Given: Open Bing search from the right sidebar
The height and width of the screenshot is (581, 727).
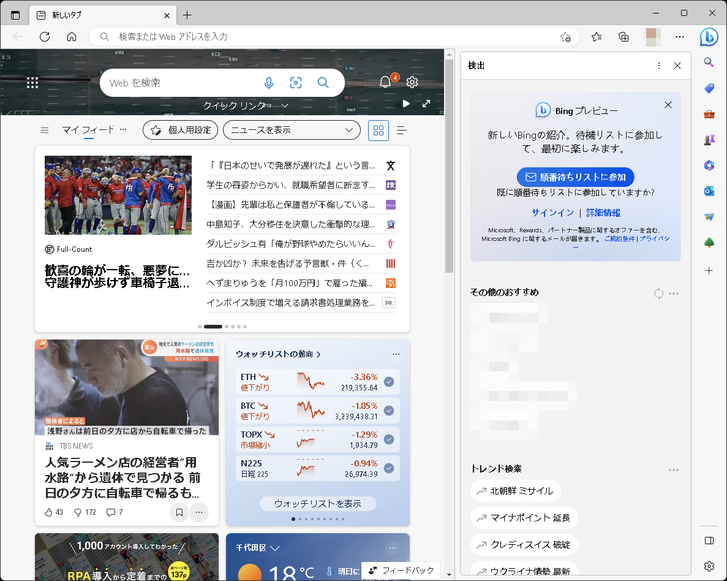Looking at the screenshot, I should [x=709, y=61].
